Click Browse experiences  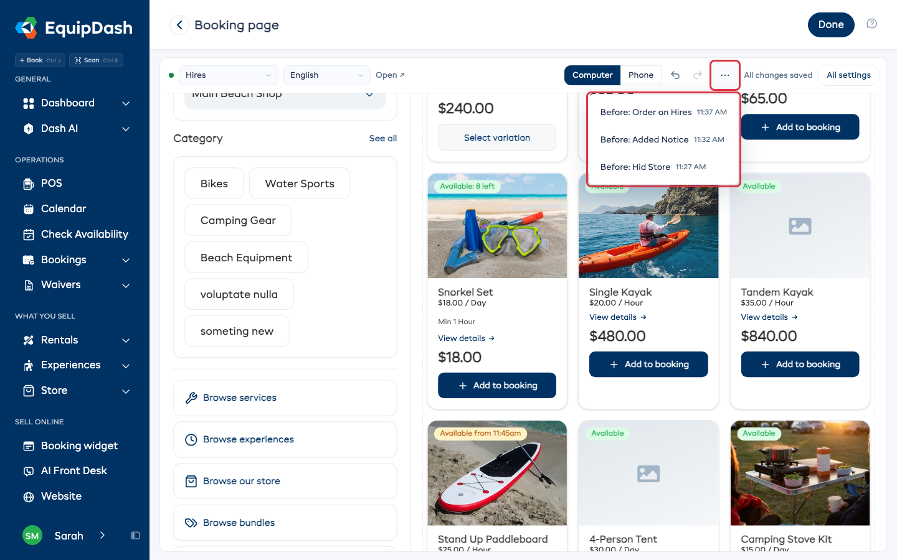coord(285,439)
